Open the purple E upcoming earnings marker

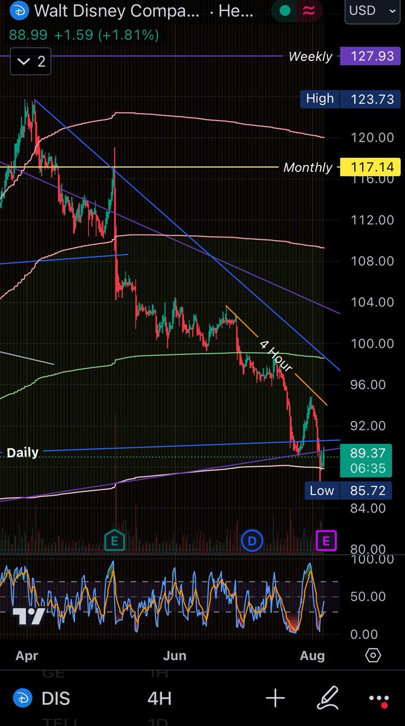click(x=326, y=540)
